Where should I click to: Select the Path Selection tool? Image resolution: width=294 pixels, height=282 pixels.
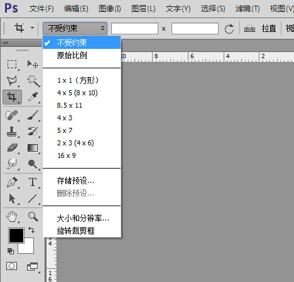[x=12, y=199]
